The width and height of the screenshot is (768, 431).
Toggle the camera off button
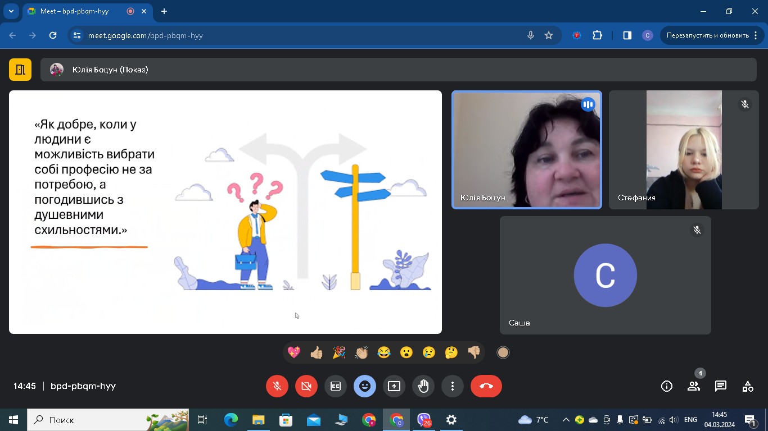point(306,386)
